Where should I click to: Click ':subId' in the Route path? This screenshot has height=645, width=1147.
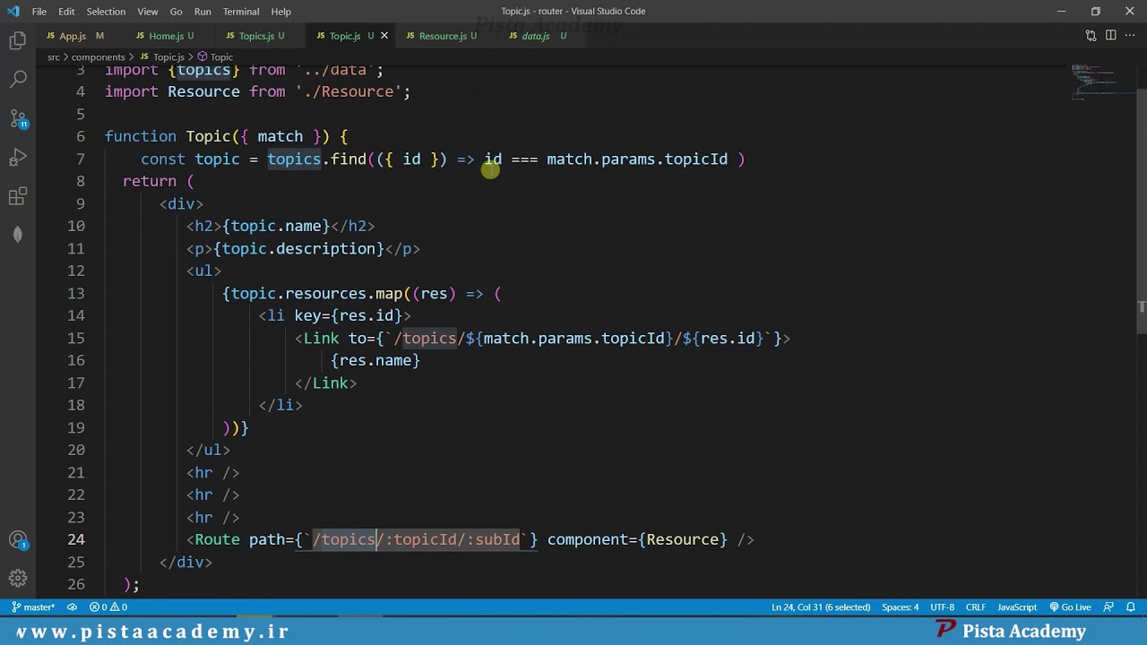pyautogui.click(x=493, y=539)
